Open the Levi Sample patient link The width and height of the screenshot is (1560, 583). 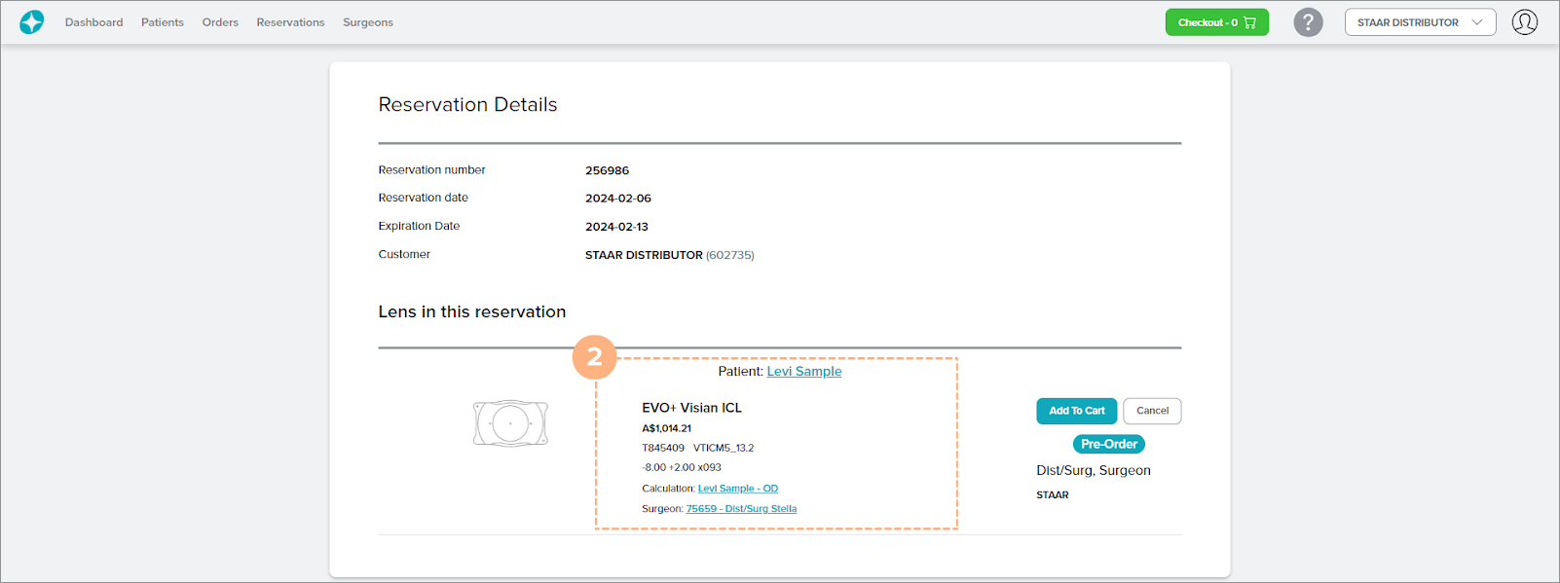click(803, 372)
